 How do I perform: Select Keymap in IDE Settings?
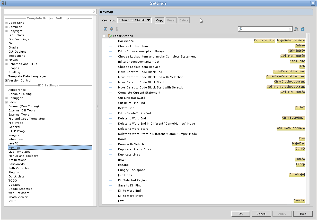(50, 148)
